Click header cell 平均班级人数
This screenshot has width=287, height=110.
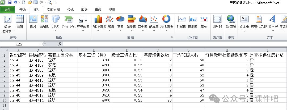pos(188,55)
